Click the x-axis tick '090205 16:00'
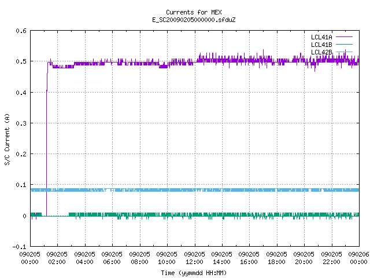 [249, 258]
